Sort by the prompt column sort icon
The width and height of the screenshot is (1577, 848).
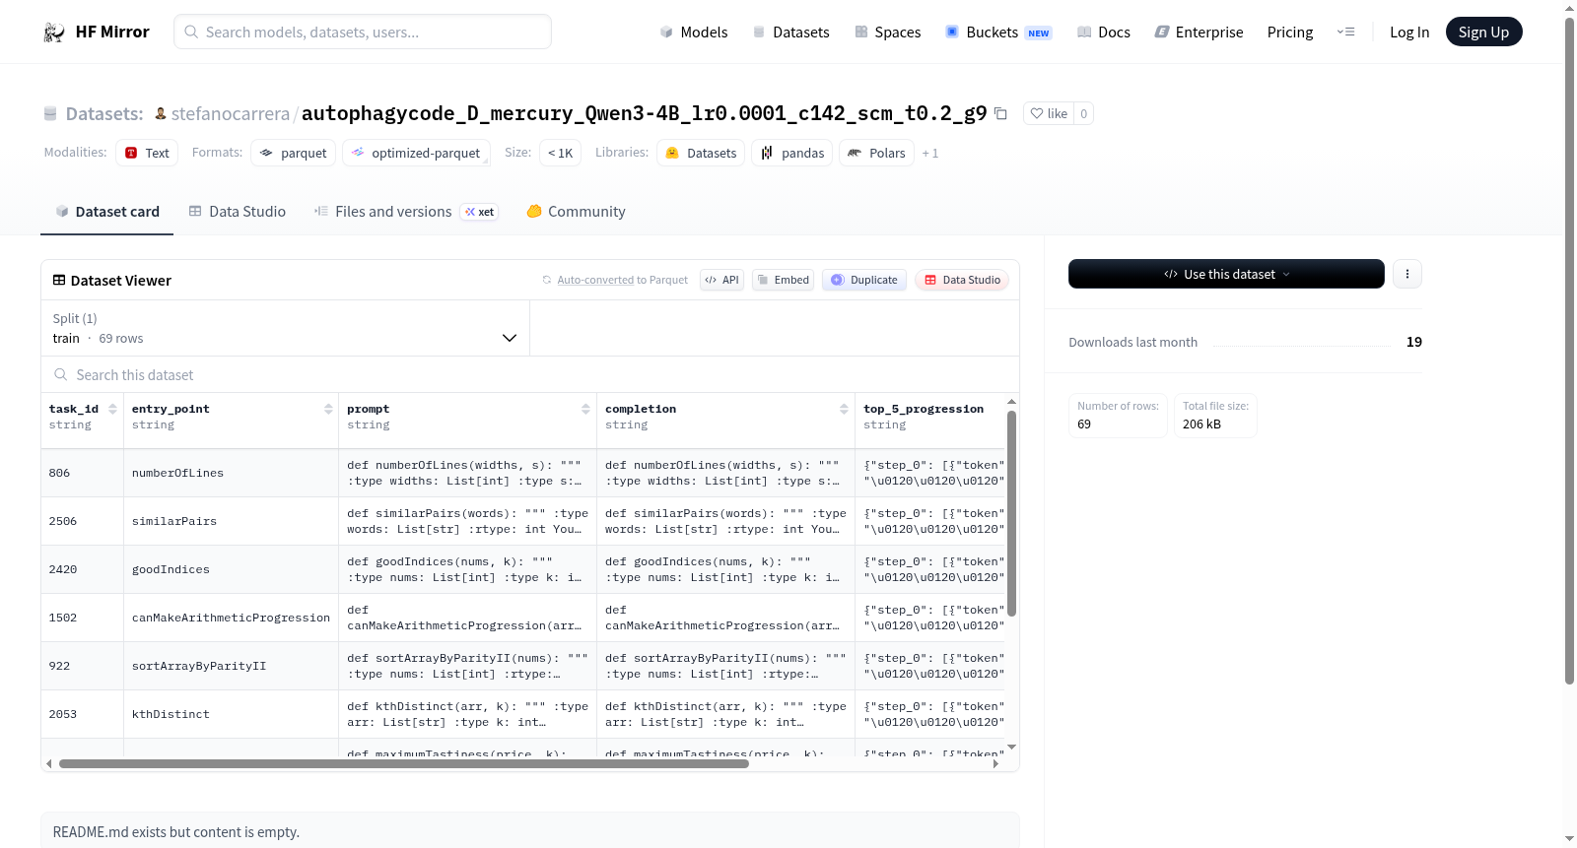click(x=585, y=409)
